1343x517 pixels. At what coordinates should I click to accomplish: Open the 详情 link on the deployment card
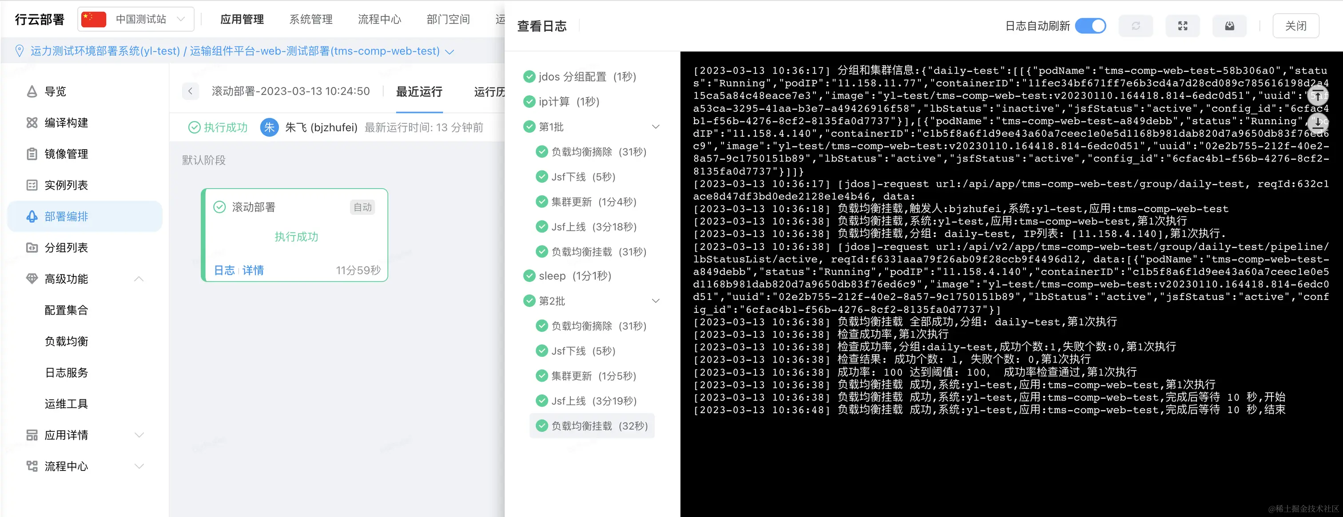click(254, 270)
